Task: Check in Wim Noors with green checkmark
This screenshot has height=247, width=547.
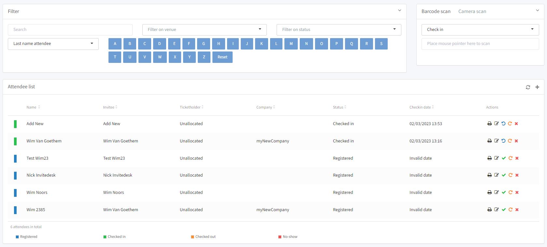Action: 504,193
